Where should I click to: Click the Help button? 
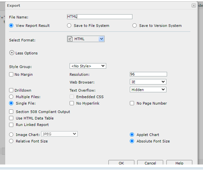[x=179, y=163]
